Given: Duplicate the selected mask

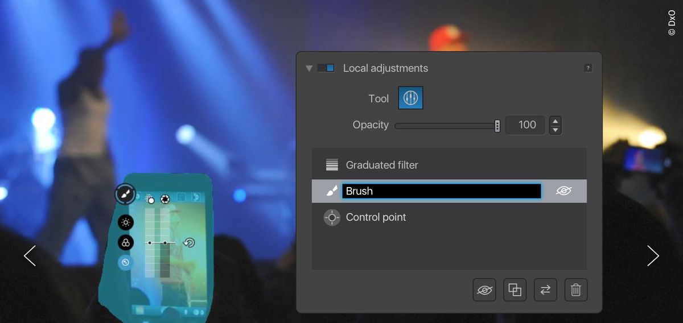Looking at the screenshot, I should (515, 290).
